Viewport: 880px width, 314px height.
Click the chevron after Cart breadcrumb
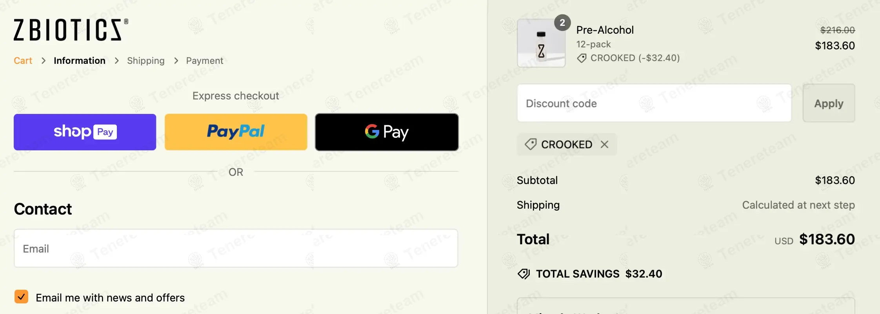pyautogui.click(x=44, y=61)
